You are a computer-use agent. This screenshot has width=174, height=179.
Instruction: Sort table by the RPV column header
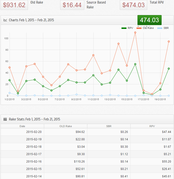[x=152, y=126]
